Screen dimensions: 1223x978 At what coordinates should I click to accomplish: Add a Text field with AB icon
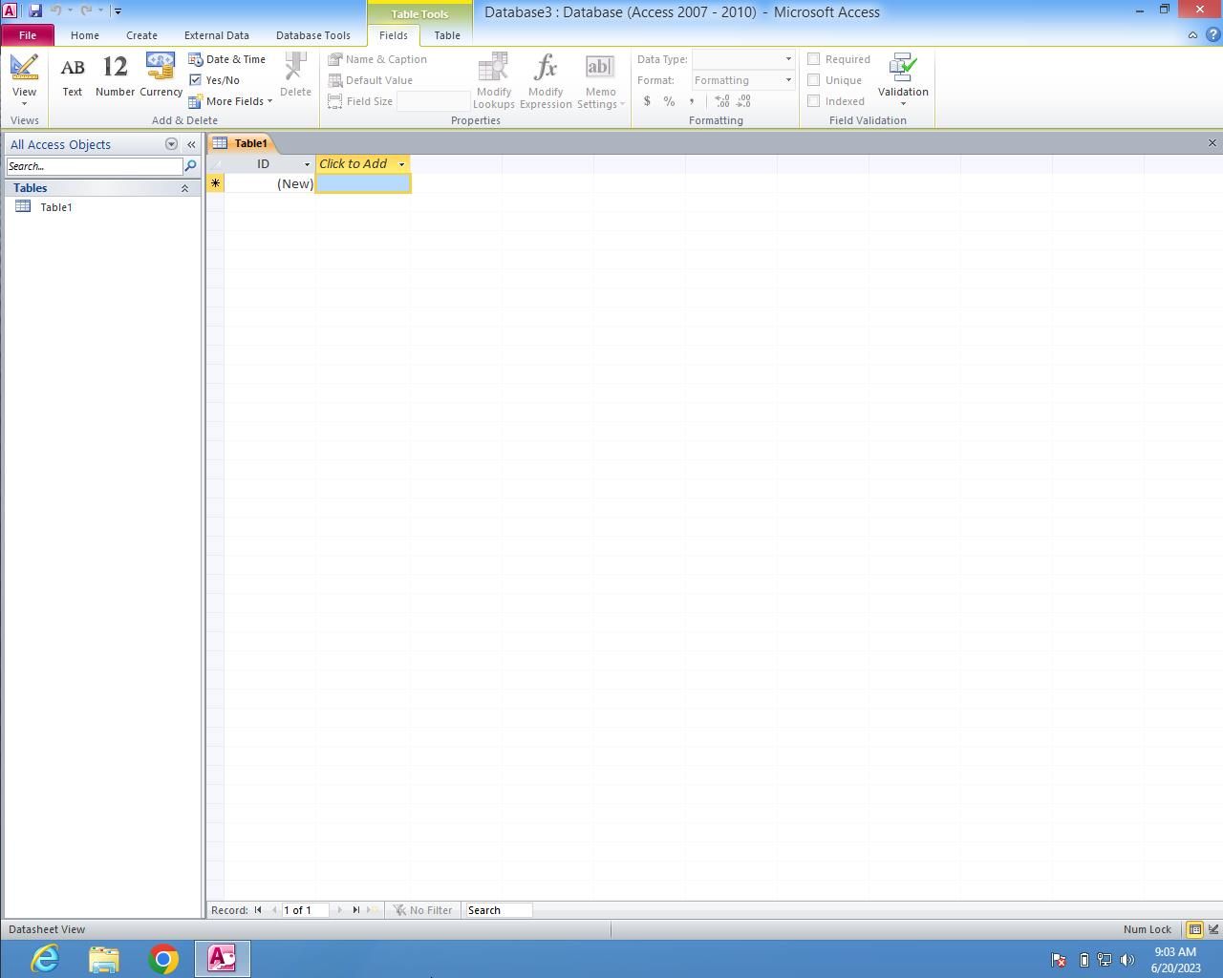72,76
